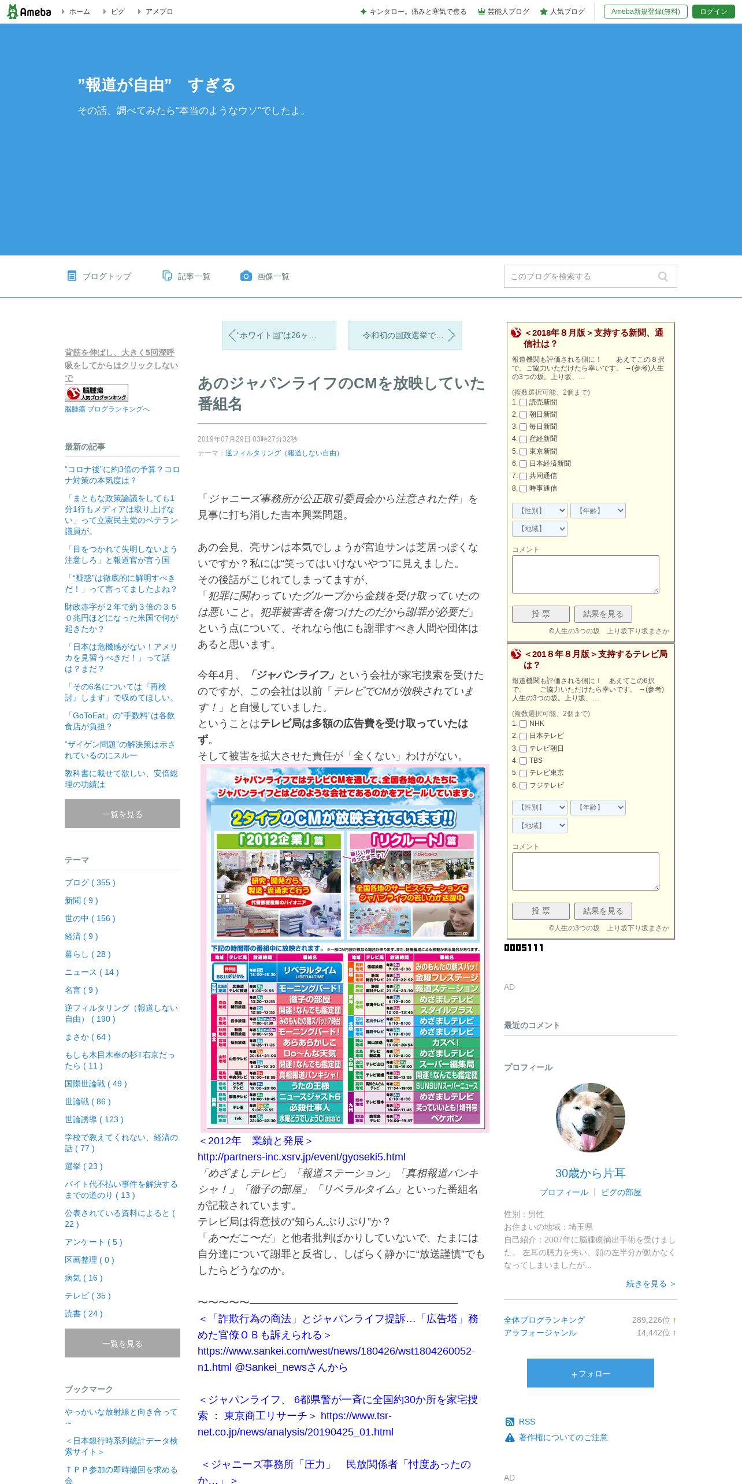Expand the 最新の記事 list with 一覧を見る

[x=123, y=814]
